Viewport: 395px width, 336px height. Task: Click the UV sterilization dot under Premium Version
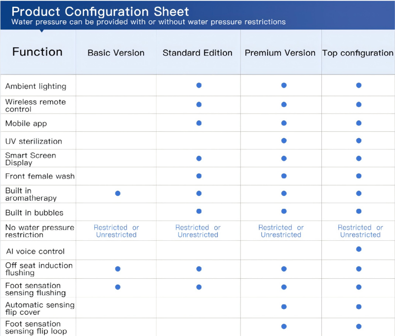tap(284, 141)
